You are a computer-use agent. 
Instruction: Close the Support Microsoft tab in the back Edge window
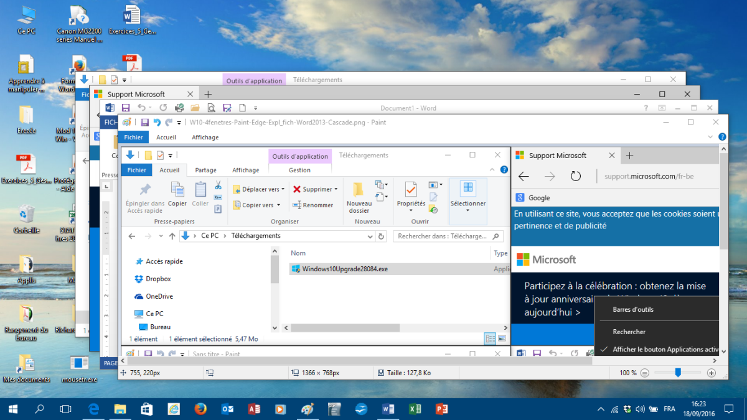coord(190,94)
